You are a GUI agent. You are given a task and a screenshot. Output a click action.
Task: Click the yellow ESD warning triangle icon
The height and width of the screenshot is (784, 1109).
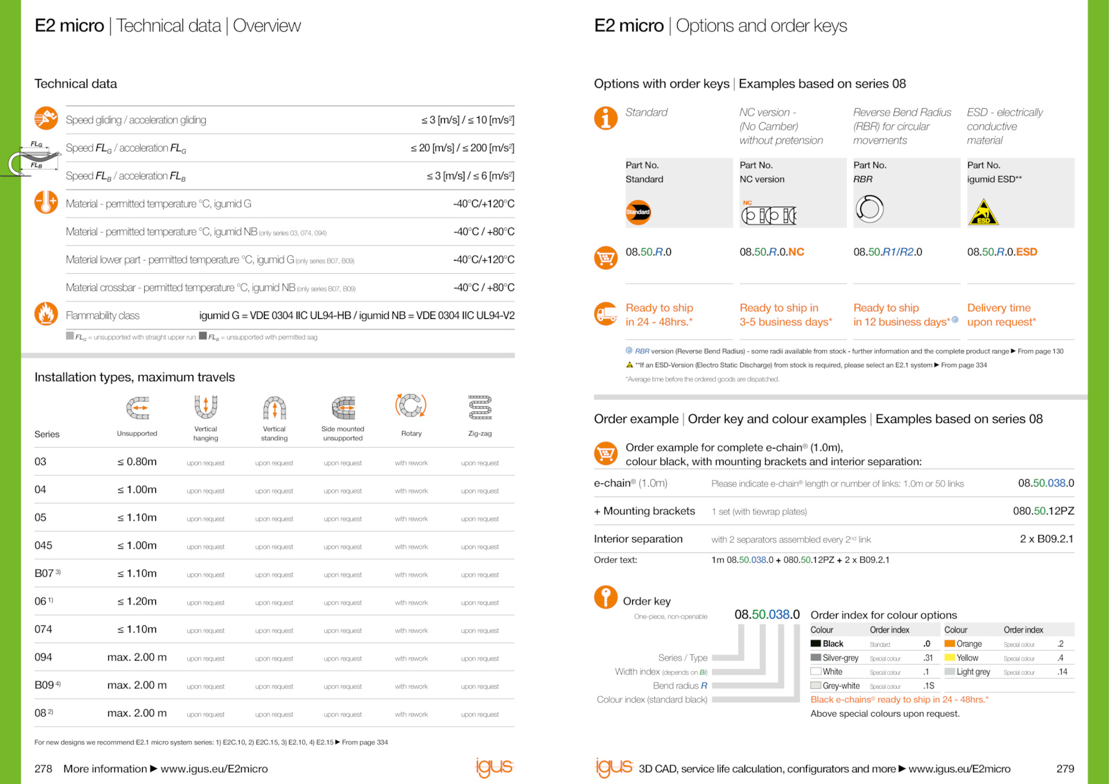[x=983, y=212]
